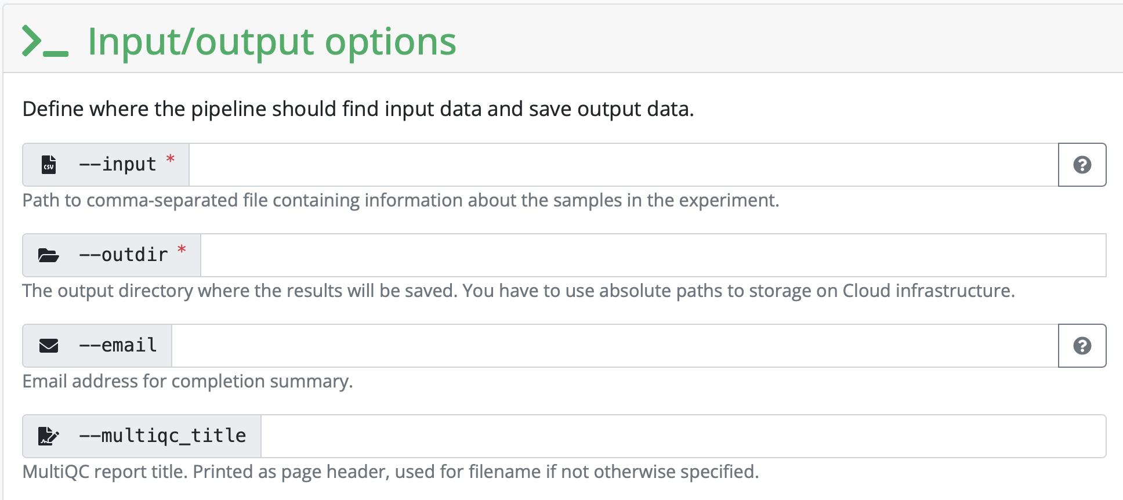Click the 'Email address for completion summary' description

(187, 381)
